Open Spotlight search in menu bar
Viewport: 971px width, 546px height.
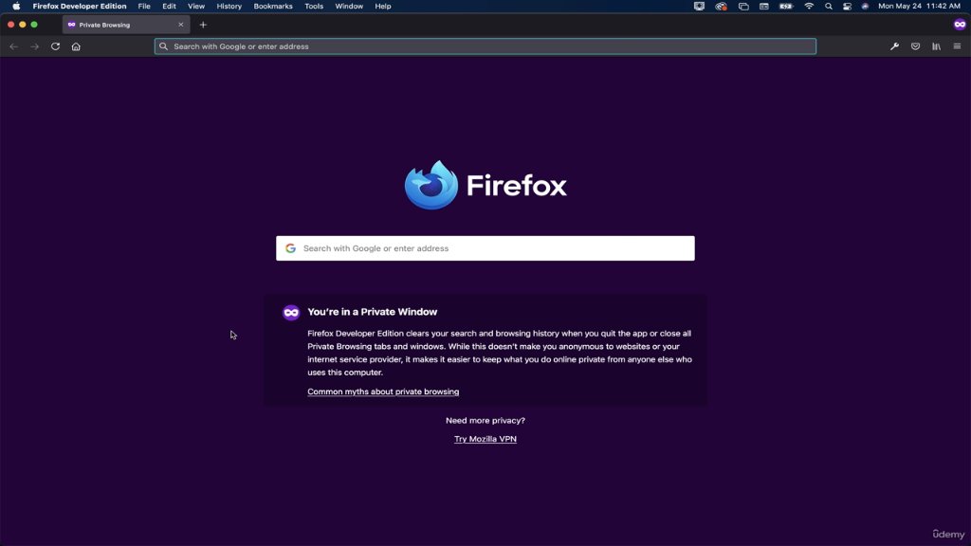829,7
